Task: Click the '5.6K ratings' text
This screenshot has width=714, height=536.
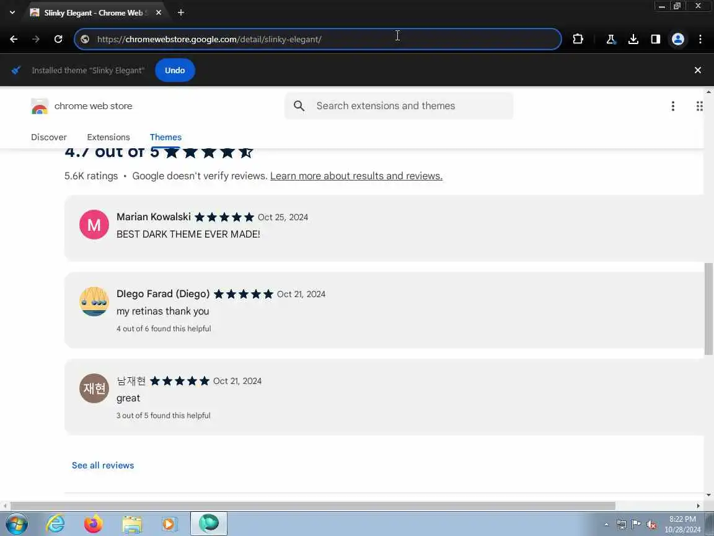Action: [x=91, y=176]
